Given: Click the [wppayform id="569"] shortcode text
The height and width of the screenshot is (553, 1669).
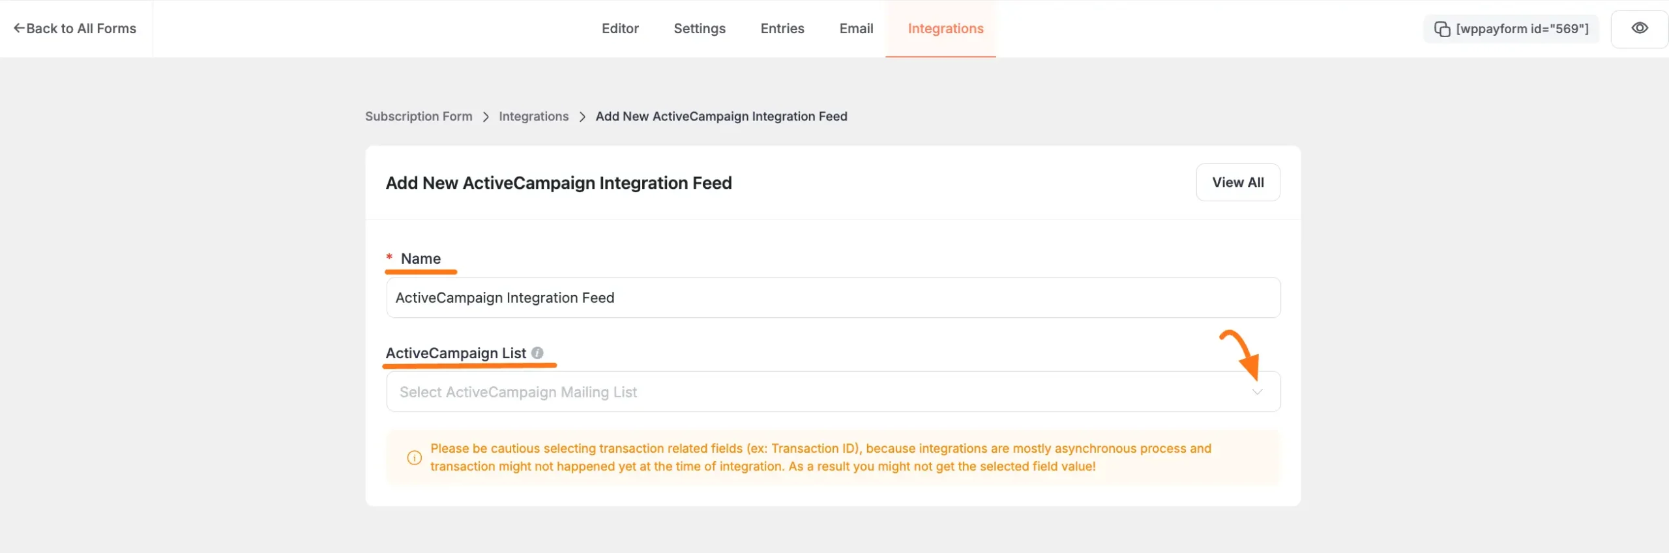Looking at the screenshot, I should click(1522, 29).
